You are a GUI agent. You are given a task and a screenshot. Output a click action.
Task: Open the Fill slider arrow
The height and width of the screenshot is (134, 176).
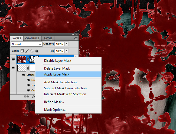67,51
